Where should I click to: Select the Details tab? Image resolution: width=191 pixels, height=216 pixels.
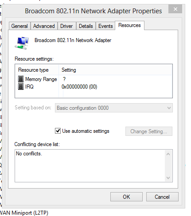86,26
